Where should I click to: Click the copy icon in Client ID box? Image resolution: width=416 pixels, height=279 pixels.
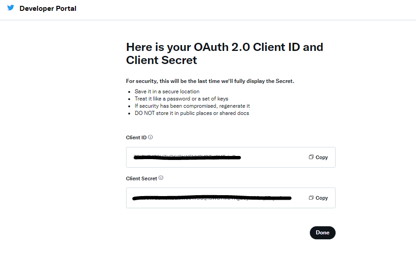tap(311, 157)
